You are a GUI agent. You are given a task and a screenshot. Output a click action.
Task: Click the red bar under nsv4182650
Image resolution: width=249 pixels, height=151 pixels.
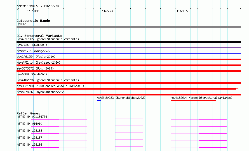click(x=129, y=83)
